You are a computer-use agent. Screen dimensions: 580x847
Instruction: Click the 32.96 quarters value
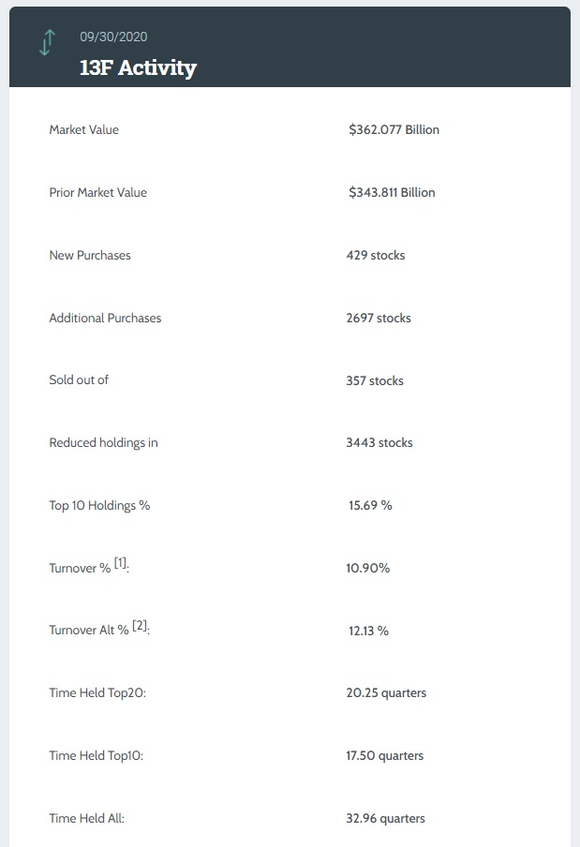tap(385, 818)
